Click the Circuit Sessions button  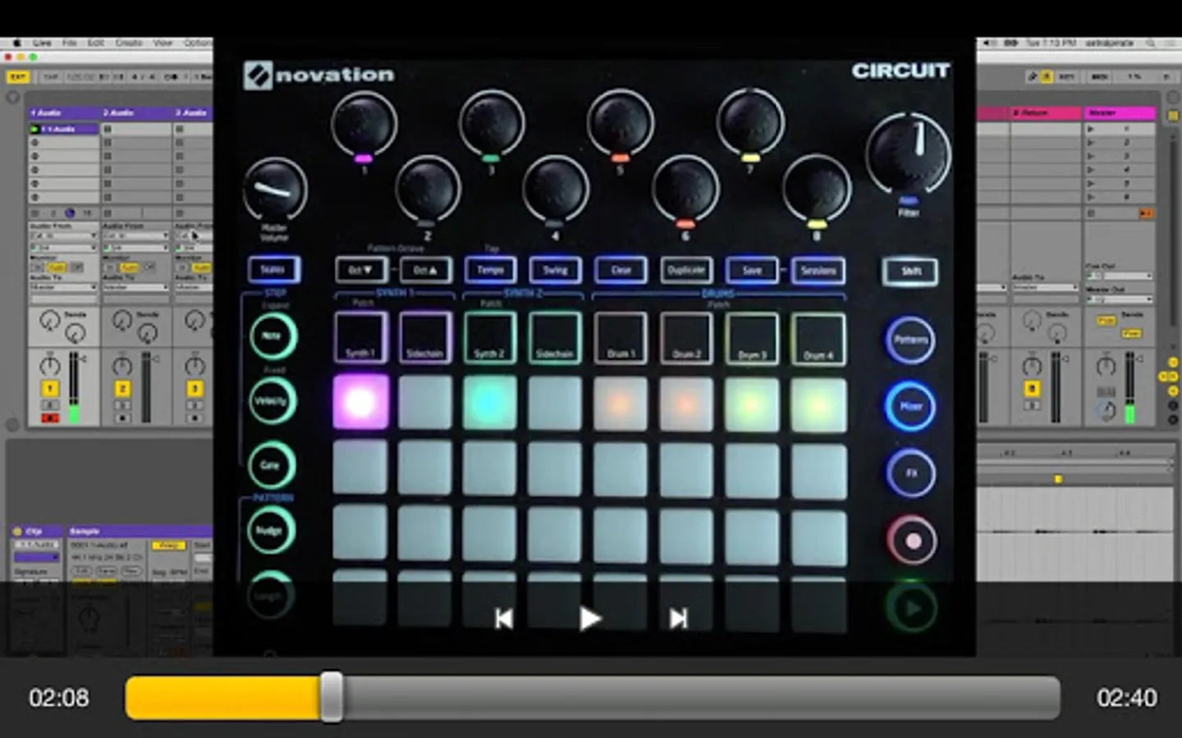click(x=818, y=270)
